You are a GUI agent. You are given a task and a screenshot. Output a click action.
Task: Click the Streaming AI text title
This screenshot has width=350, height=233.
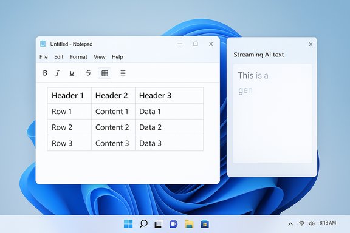tap(258, 55)
